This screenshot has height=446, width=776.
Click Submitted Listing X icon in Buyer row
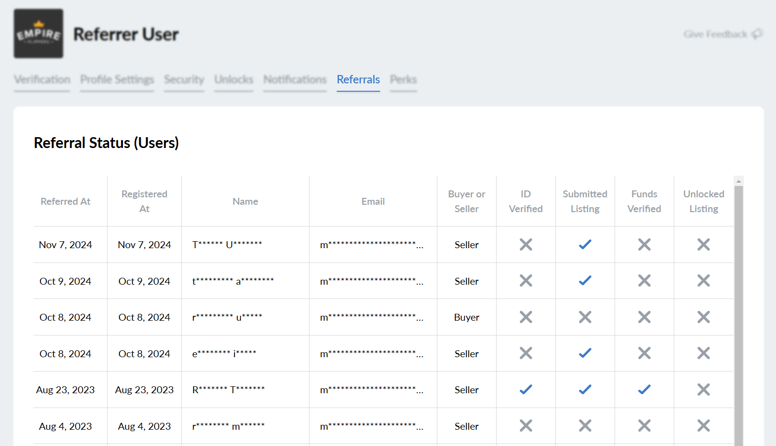tap(585, 317)
